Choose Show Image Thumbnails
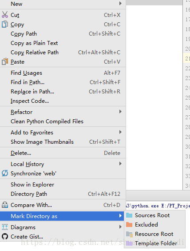Image resolution: width=190 pixels, height=251 pixels. tap(63, 142)
